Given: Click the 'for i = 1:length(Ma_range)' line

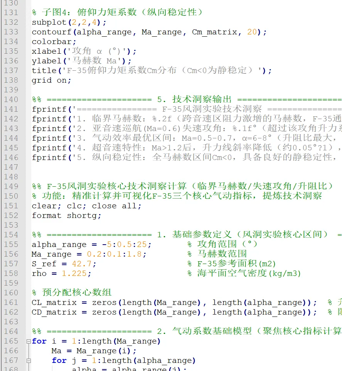Looking at the screenshot, I should point(96,341).
